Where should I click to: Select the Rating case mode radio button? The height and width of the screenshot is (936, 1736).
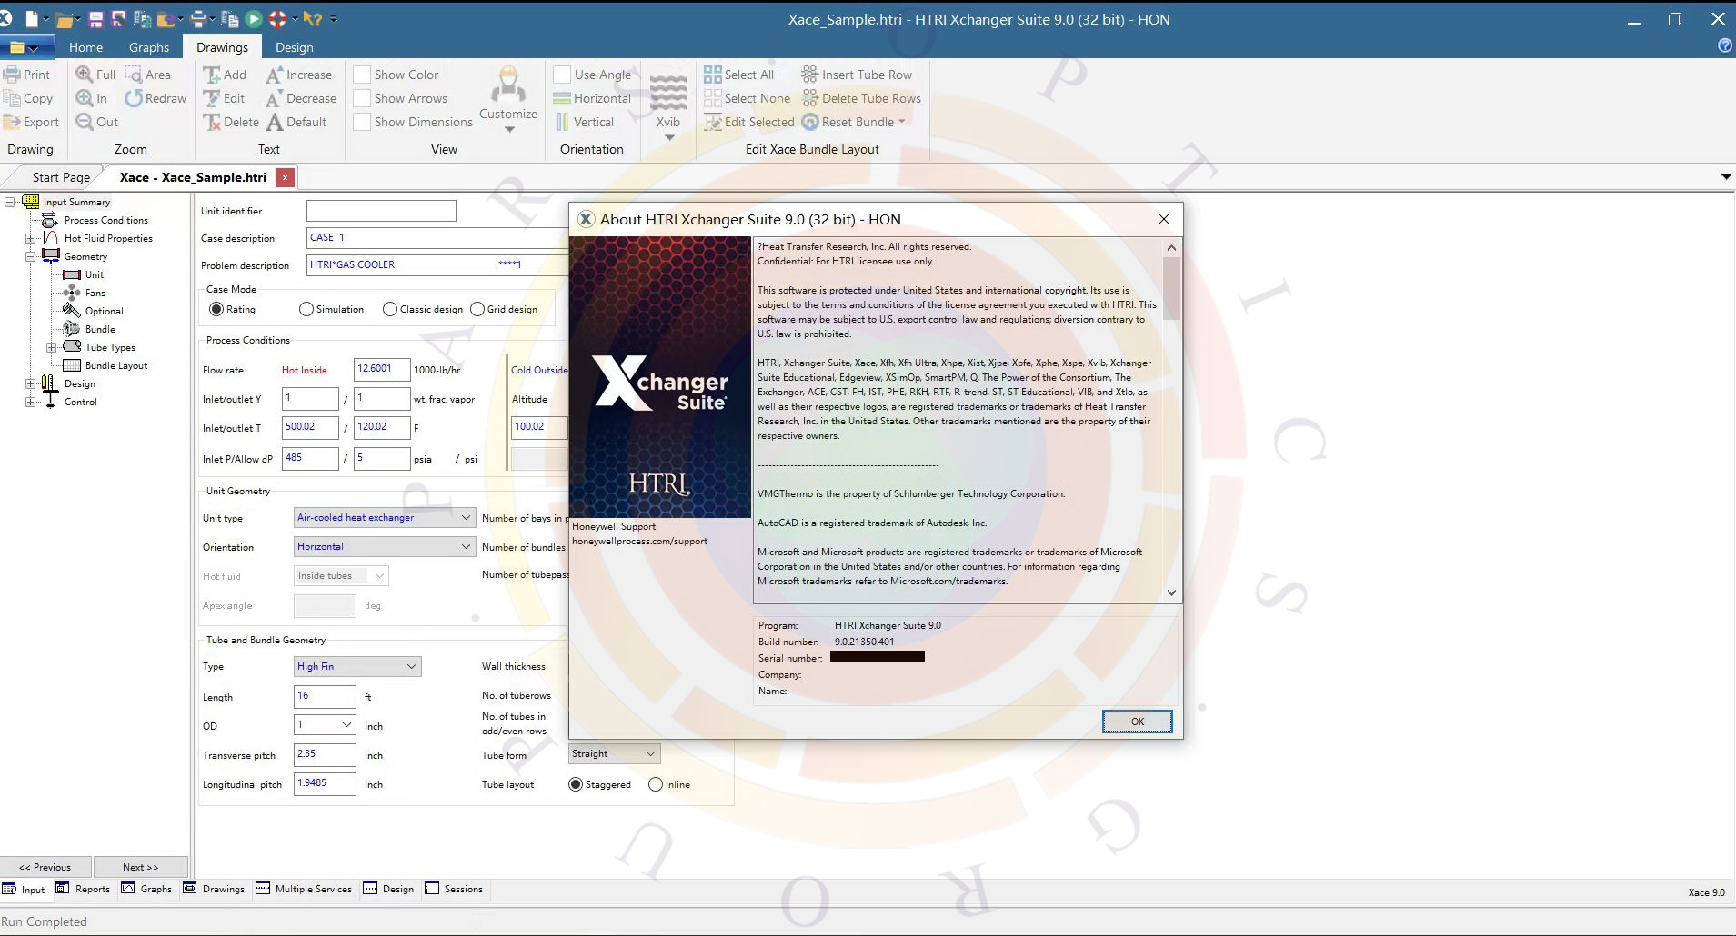(216, 309)
